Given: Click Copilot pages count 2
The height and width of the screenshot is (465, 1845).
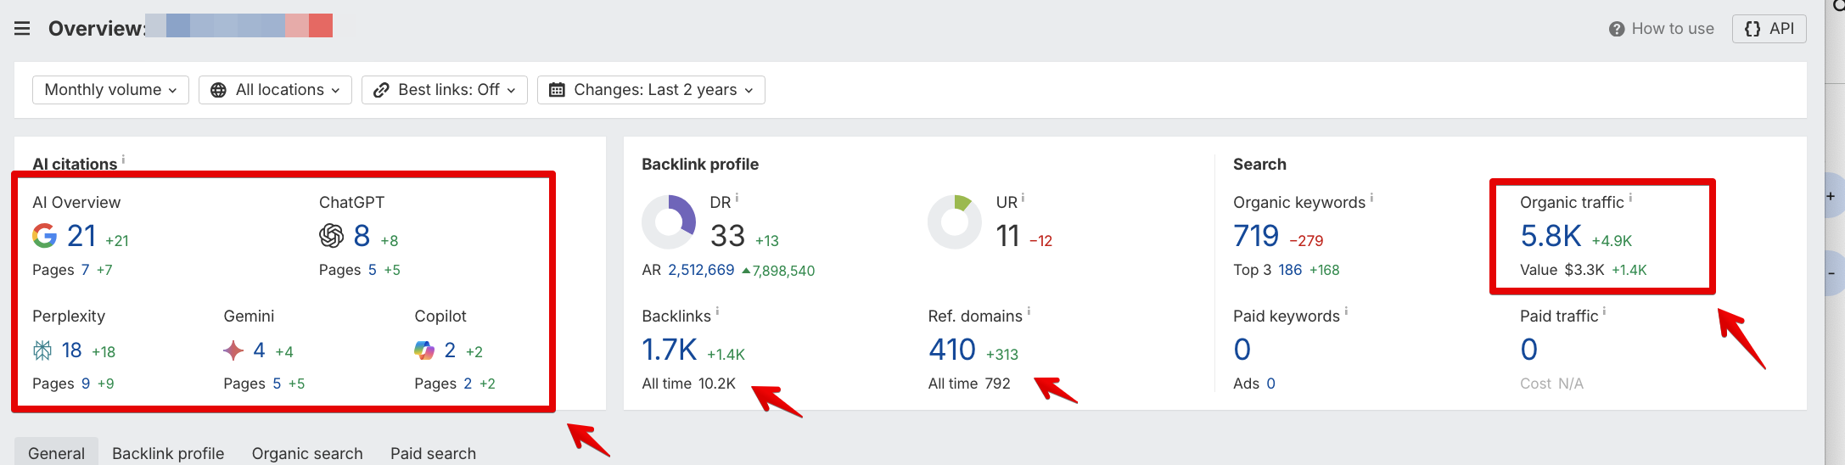Looking at the screenshot, I should 468,384.
